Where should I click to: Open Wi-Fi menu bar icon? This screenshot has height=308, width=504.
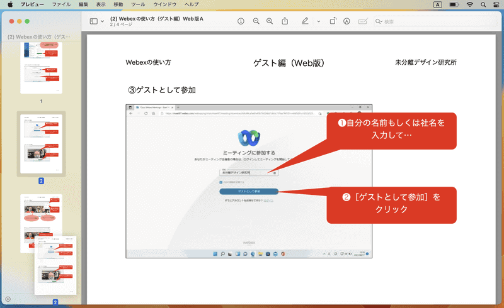pos(470,4)
